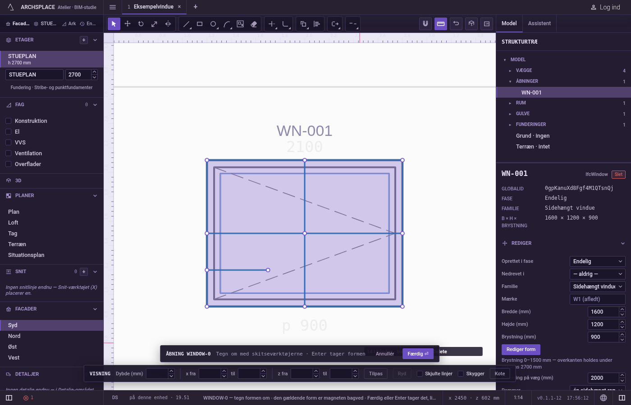
Task: Check the VVS discipline box
Action: [x=8, y=142]
